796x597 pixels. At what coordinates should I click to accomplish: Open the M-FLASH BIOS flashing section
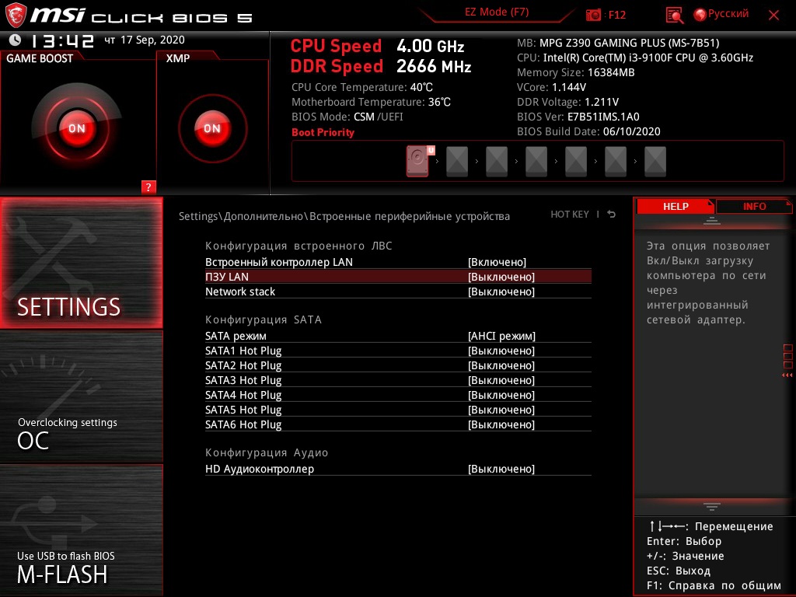click(81, 529)
